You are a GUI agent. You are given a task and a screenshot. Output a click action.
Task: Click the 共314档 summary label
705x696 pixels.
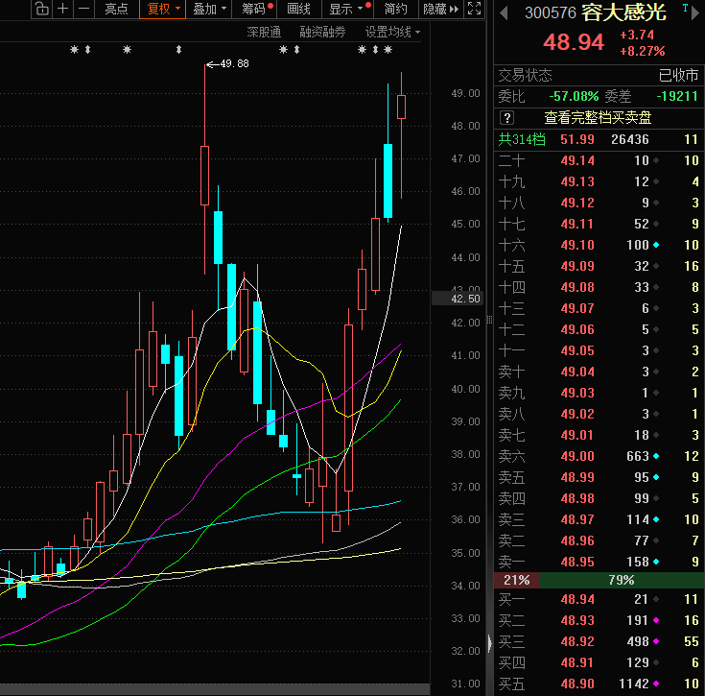pyautogui.click(x=522, y=139)
